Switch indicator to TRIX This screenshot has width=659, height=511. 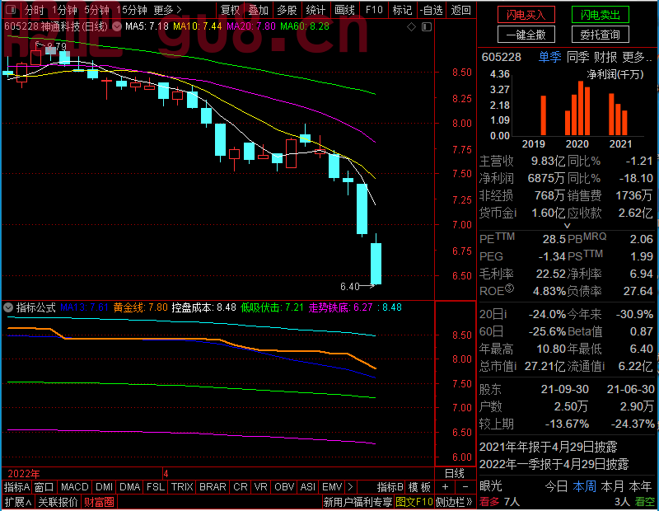tap(182, 487)
